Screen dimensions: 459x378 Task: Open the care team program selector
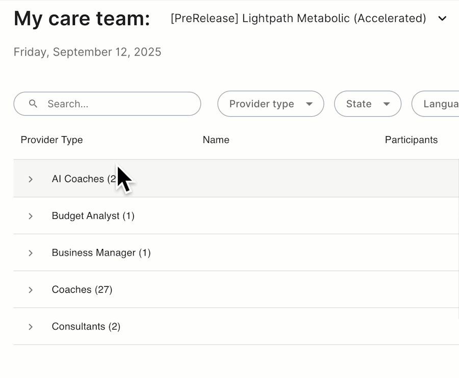point(298,19)
